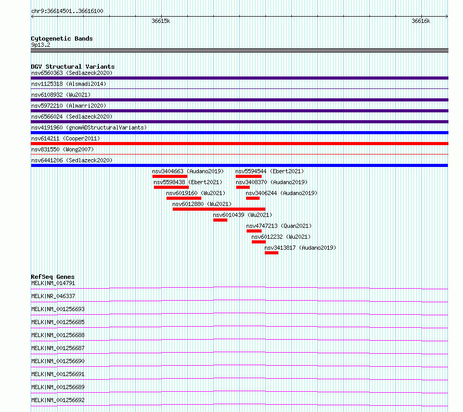Image resolution: width=463 pixels, height=412 pixels.
Task: Click the blue bar of nsv6441206
Action: pyautogui.click(x=239, y=165)
